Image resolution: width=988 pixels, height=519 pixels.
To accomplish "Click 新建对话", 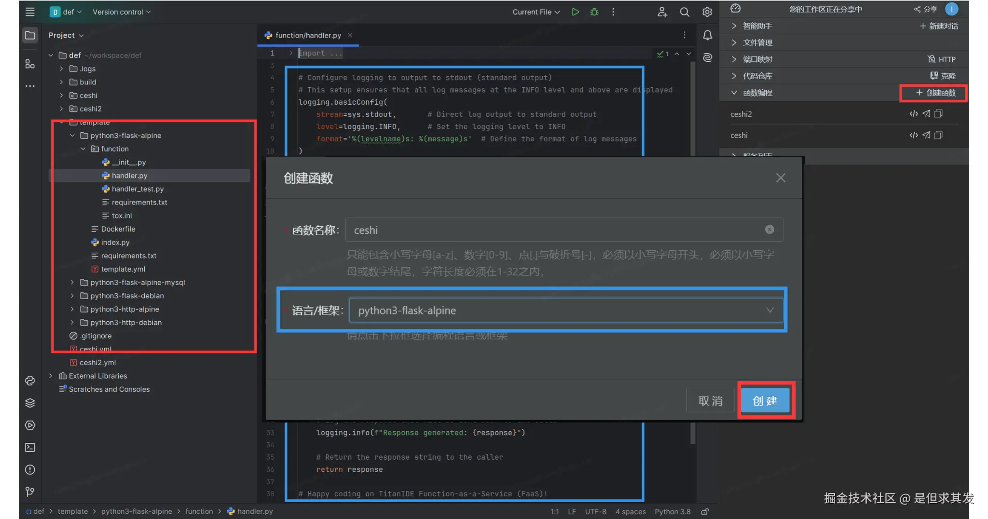I will (x=939, y=26).
